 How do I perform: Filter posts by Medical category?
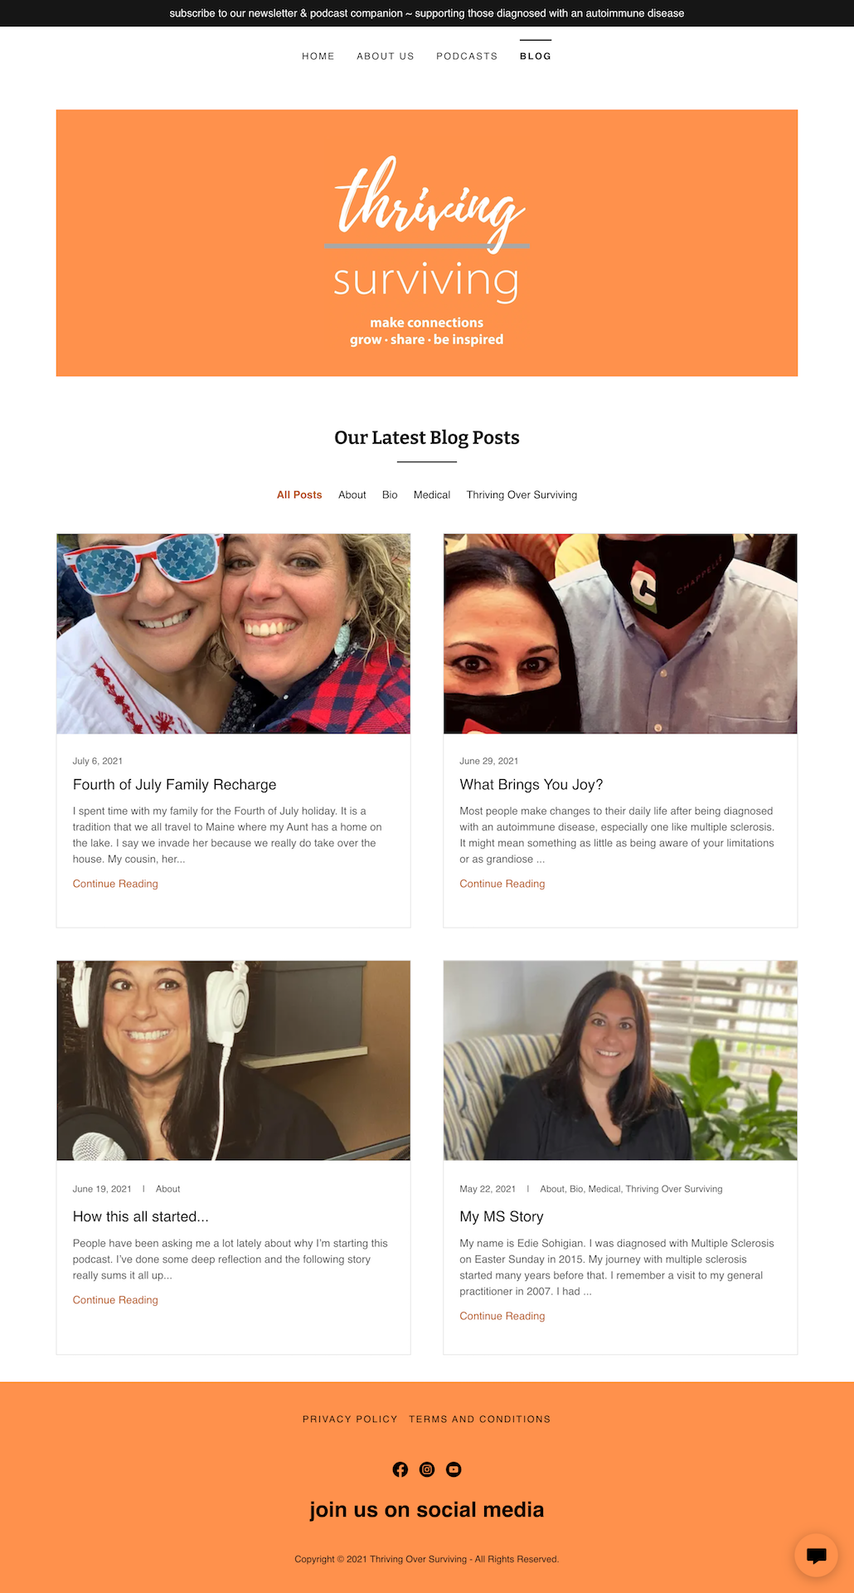(432, 494)
